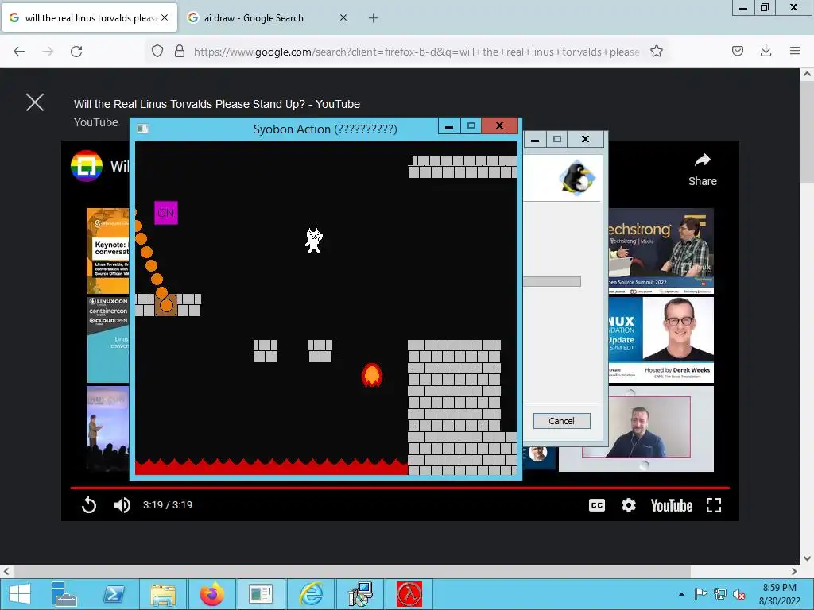Open the LinuxCon CloudOpen video thumbnail
The image size is (814, 610).
click(108, 340)
